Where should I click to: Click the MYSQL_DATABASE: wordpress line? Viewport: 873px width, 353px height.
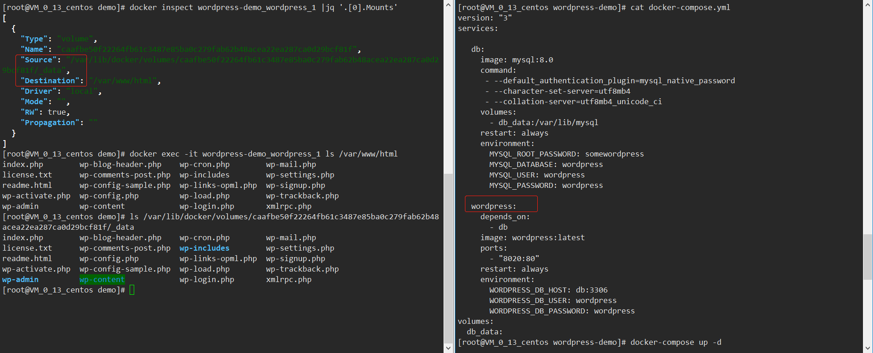pyautogui.click(x=546, y=164)
